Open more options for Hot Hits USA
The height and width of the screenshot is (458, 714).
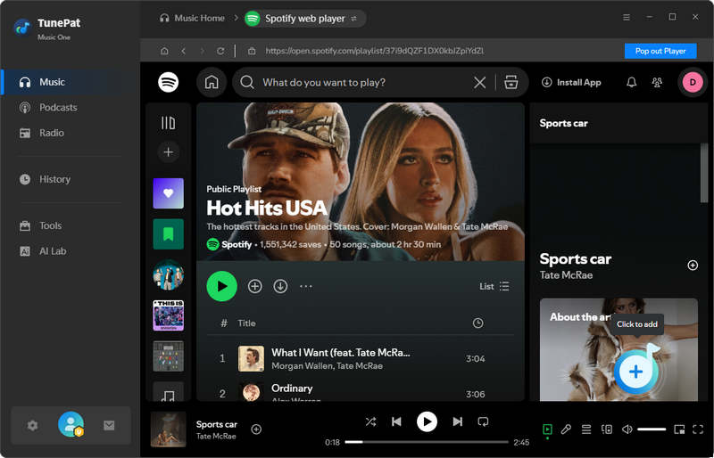306,286
